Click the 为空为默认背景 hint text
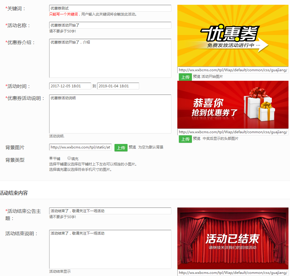 click(151, 147)
